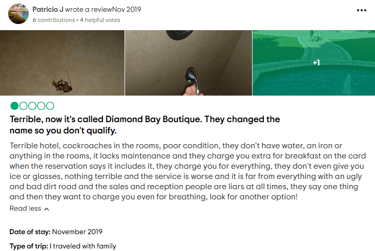
Task: Click the +1 more photos indicator
Action: pyautogui.click(x=316, y=62)
